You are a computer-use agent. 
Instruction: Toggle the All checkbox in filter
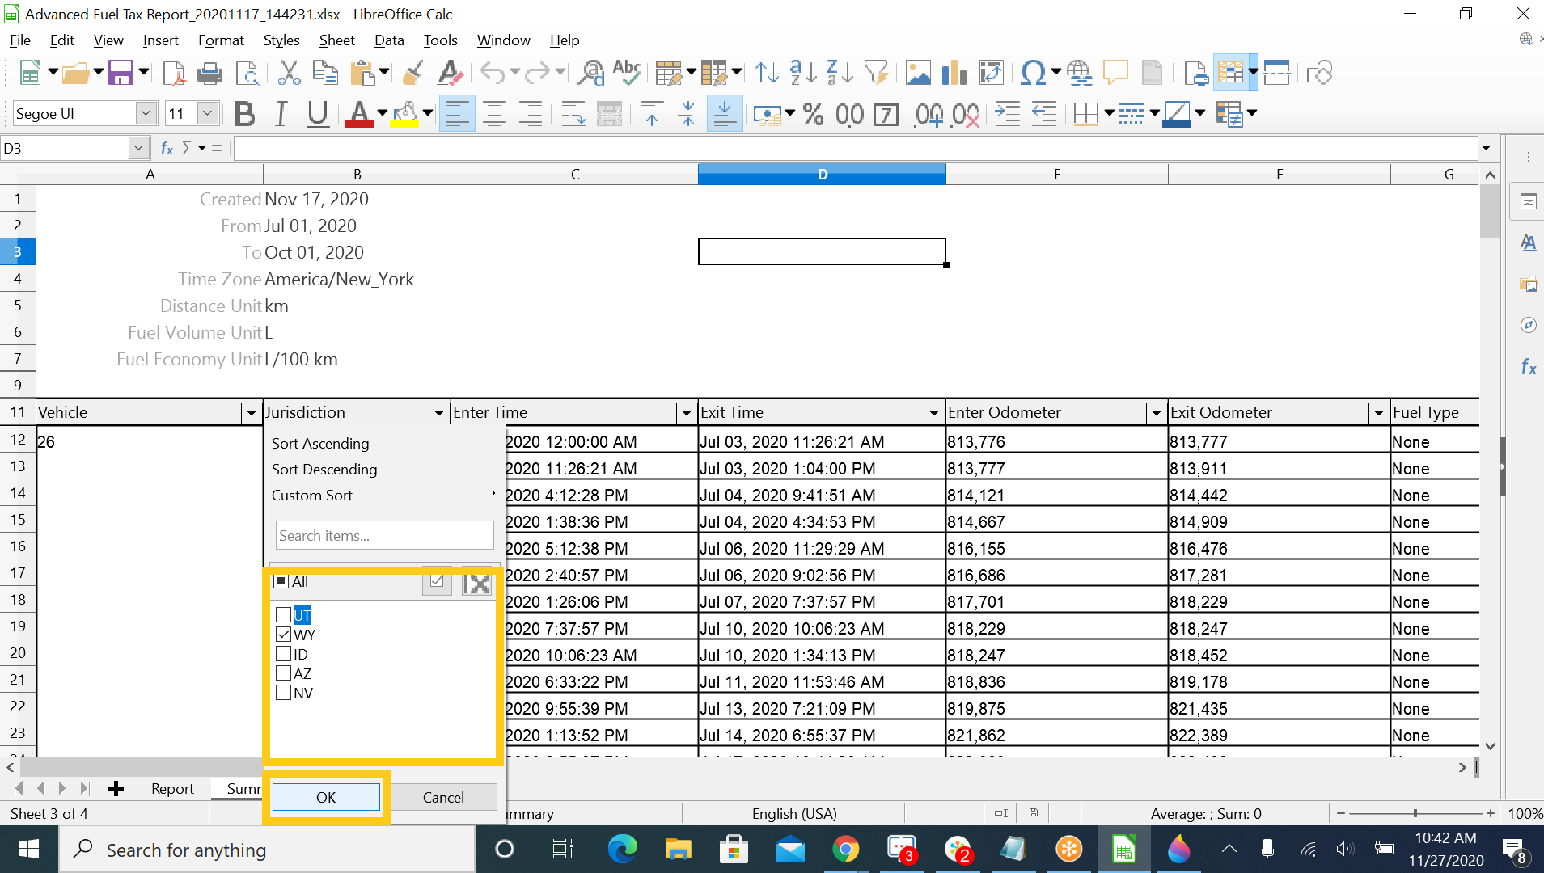pos(281,581)
